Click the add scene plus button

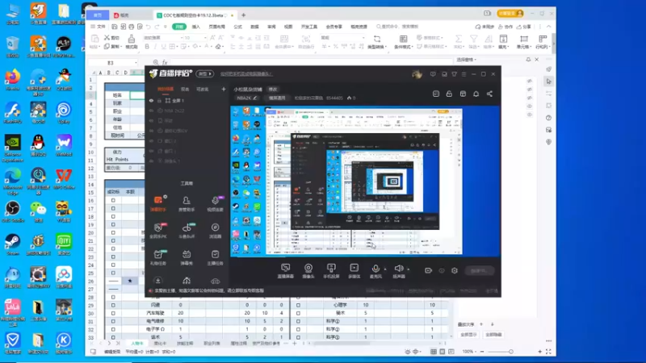pyautogui.click(x=224, y=90)
